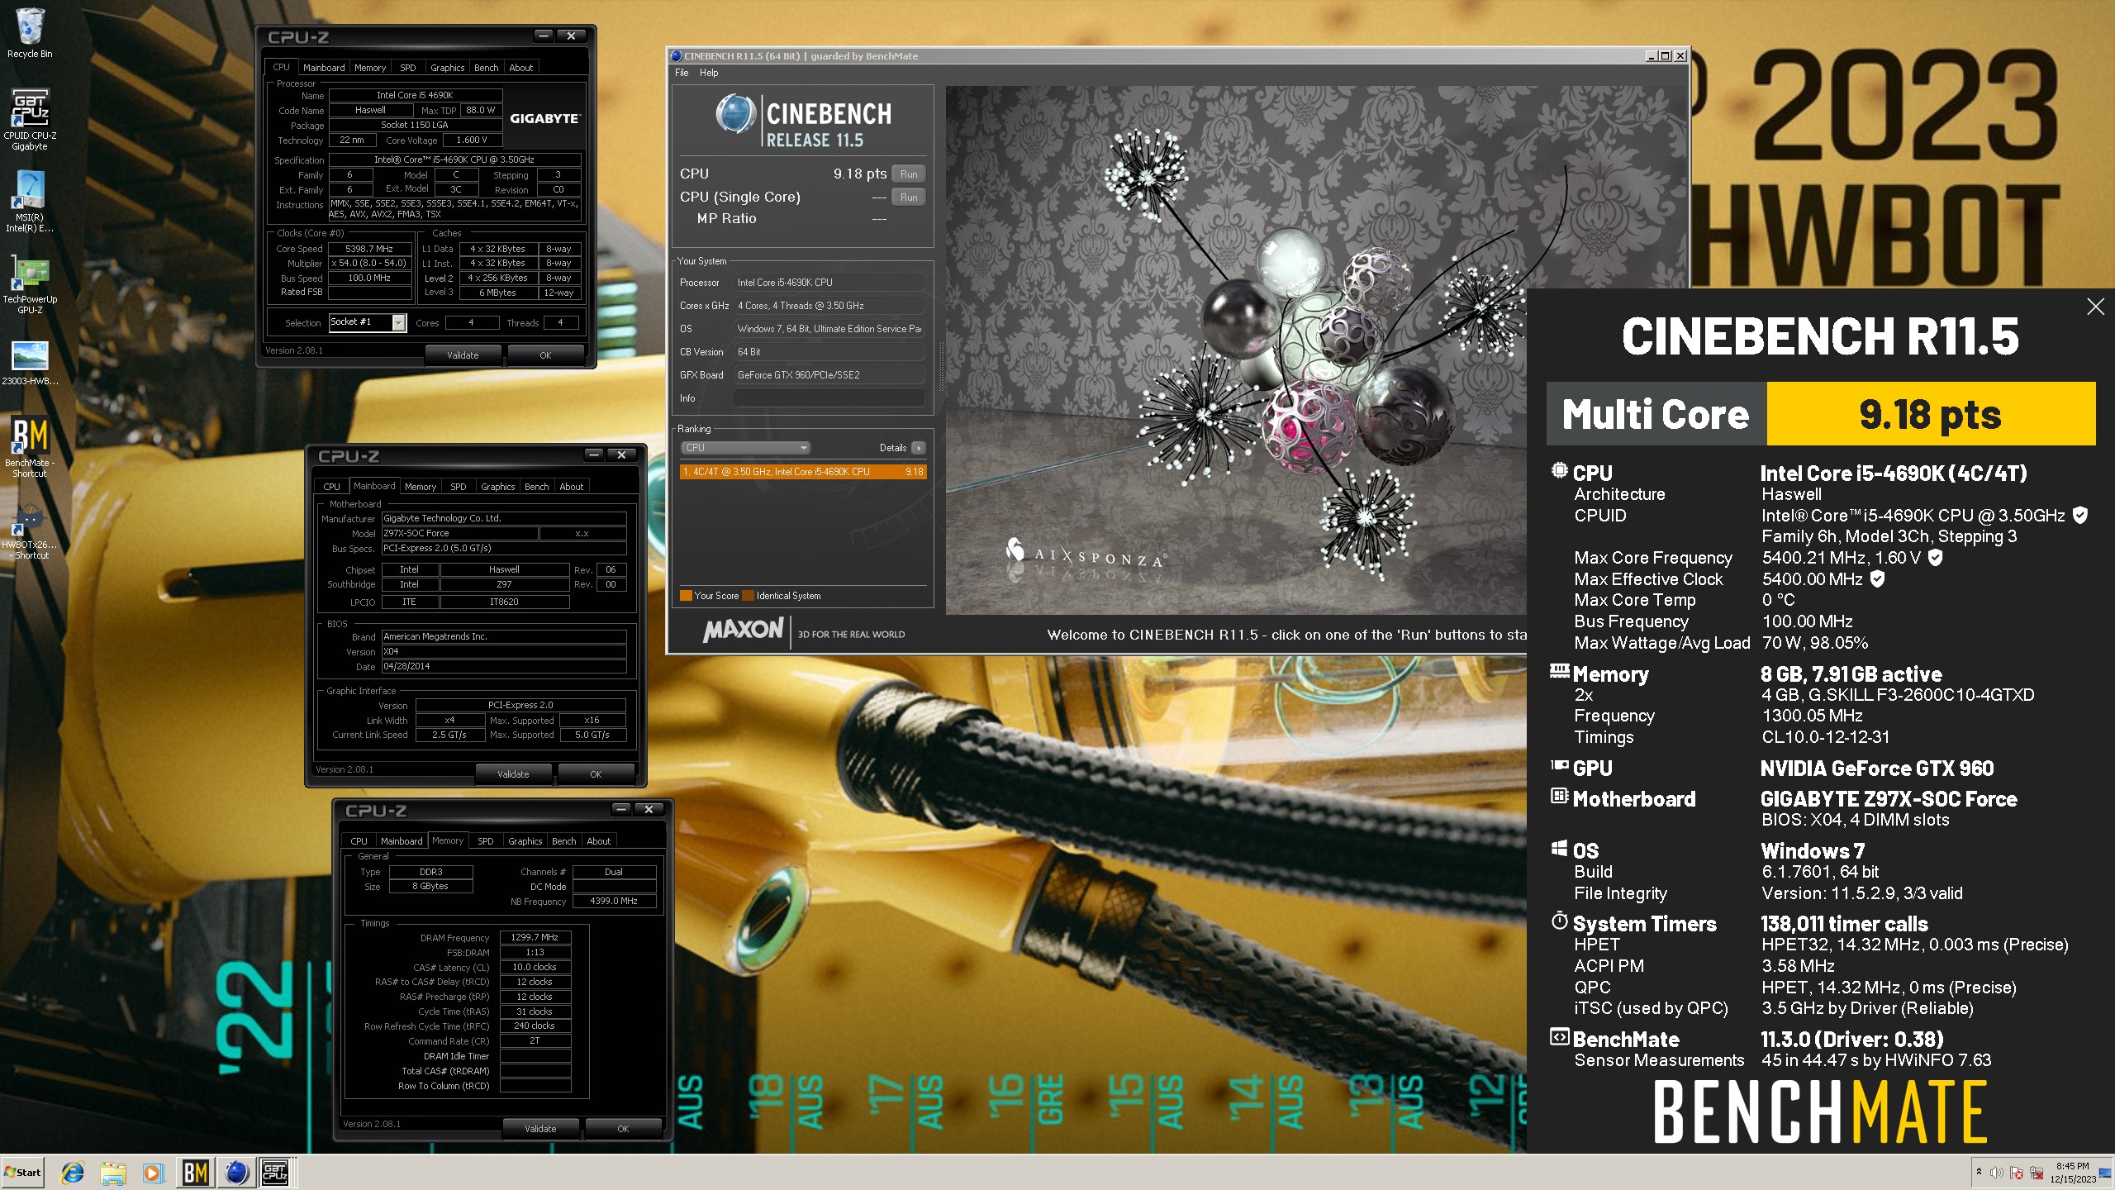Select About tab in top CPU-Z window
The height and width of the screenshot is (1190, 2115).
coord(521,68)
